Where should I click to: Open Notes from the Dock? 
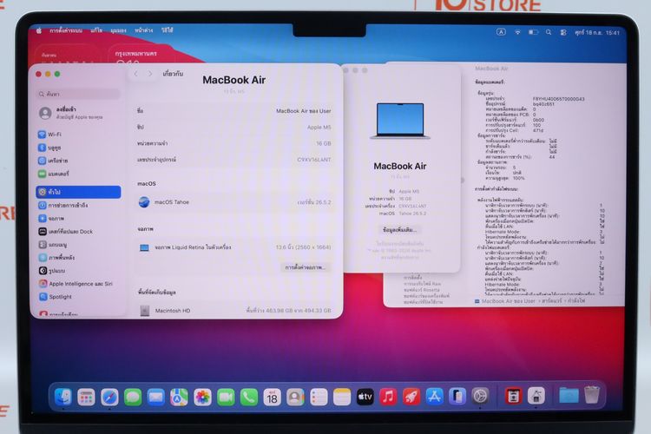click(342, 397)
